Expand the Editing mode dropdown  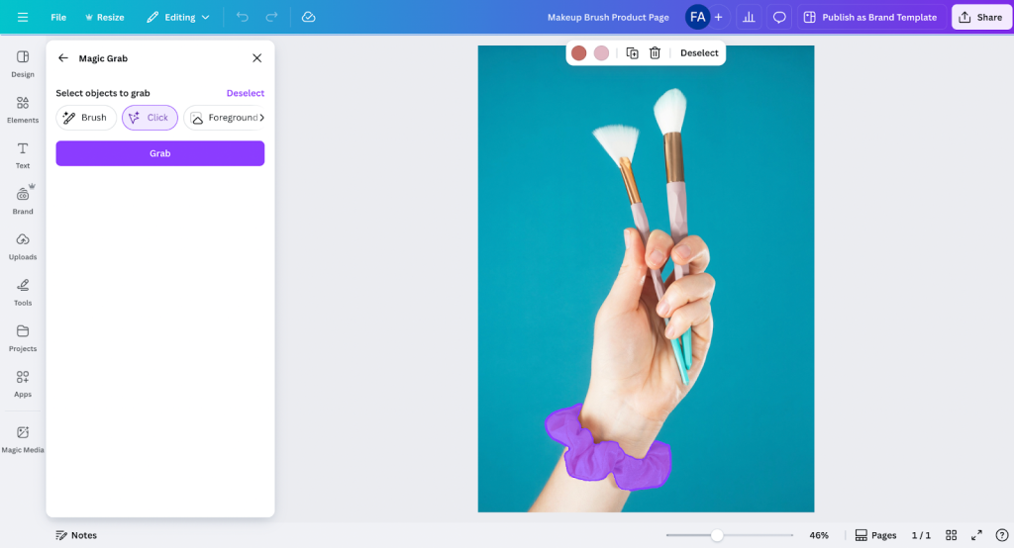(178, 17)
